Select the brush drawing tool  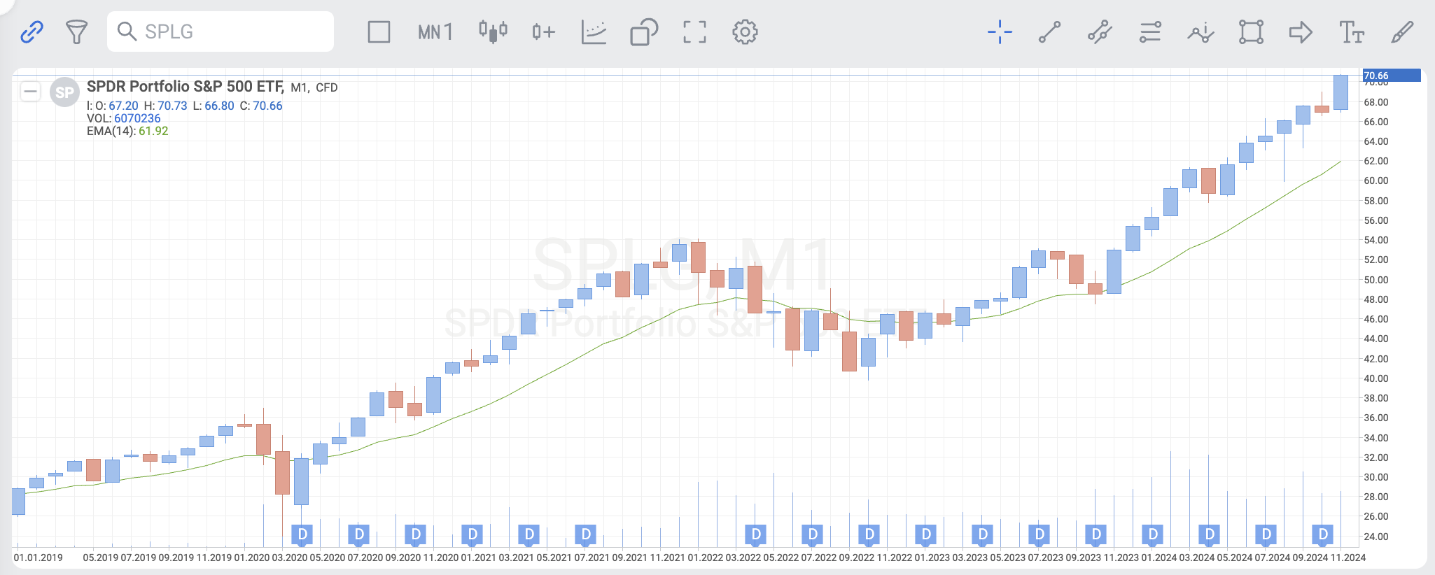pyautogui.click(x=1402, y=32)
